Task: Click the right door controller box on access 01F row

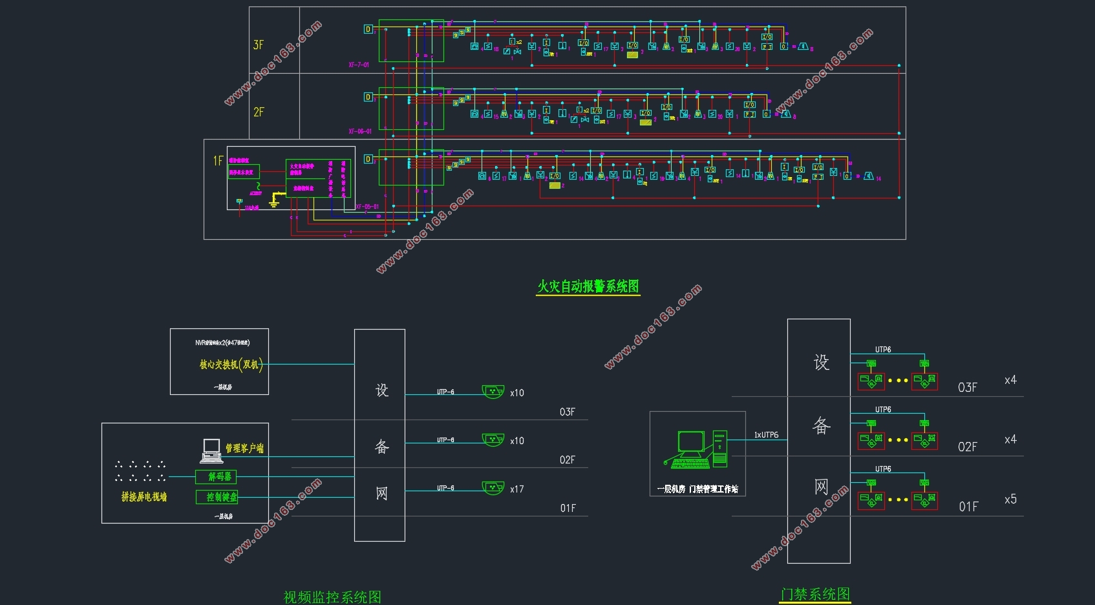Action: pyautogui.click(x=924, y=500)
